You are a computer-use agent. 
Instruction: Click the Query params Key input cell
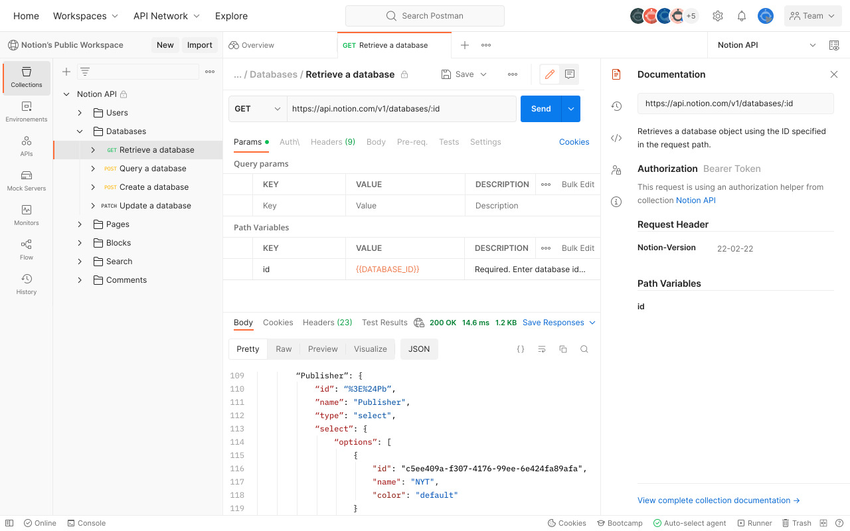pos(299,206)
